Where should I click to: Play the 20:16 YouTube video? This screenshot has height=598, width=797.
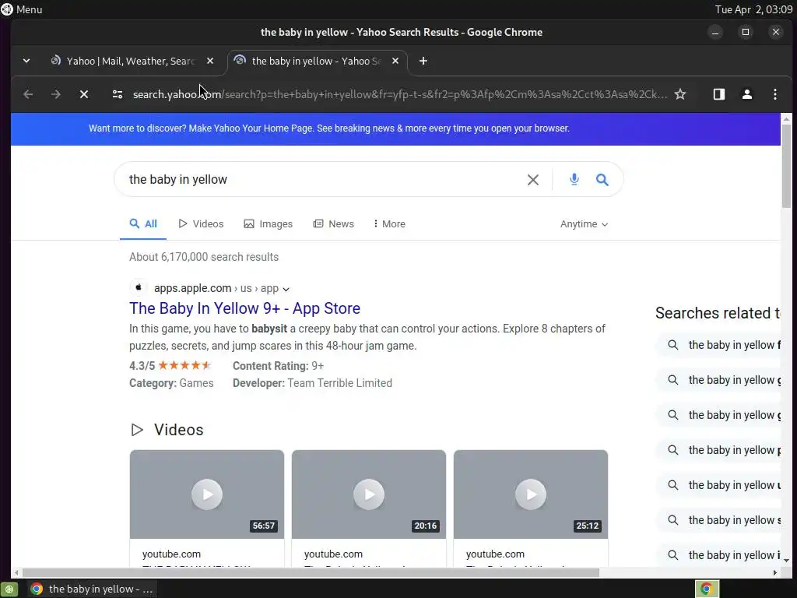[x=368, y=494]
